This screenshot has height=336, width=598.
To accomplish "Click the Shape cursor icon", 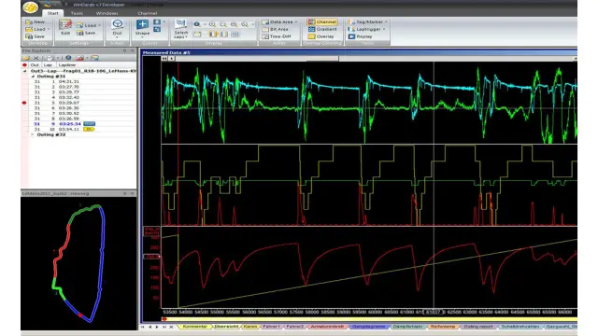I will 142,24.
